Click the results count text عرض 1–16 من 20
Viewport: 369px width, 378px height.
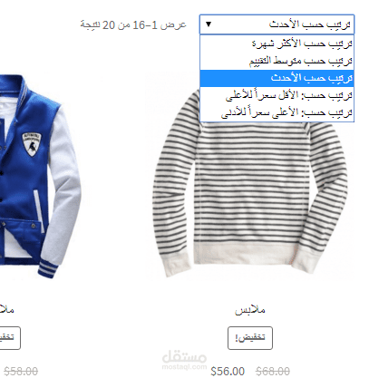pos(133,24)
